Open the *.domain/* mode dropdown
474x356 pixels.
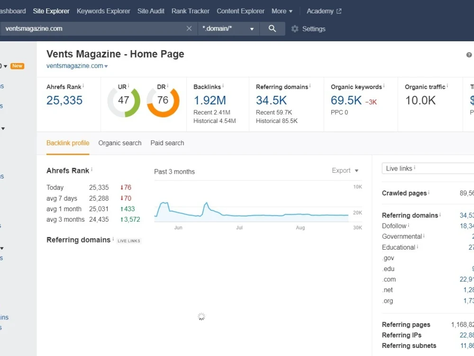(x=228, y=28)
